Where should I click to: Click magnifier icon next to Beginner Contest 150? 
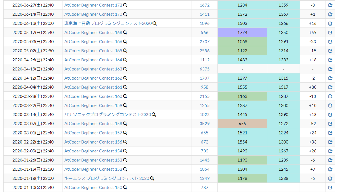125,187
